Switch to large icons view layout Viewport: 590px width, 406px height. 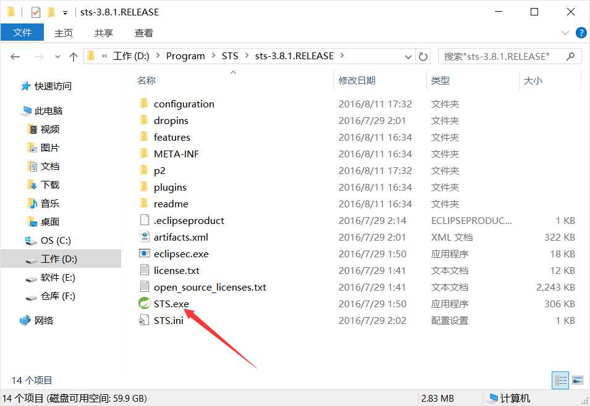coord(578,381)
